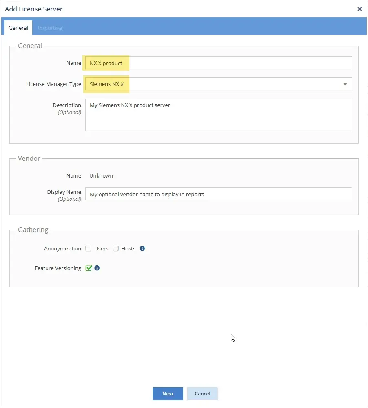The image size is (368, 408).
Task: Close the Add License Server dialog
Action: pos(360,9)
